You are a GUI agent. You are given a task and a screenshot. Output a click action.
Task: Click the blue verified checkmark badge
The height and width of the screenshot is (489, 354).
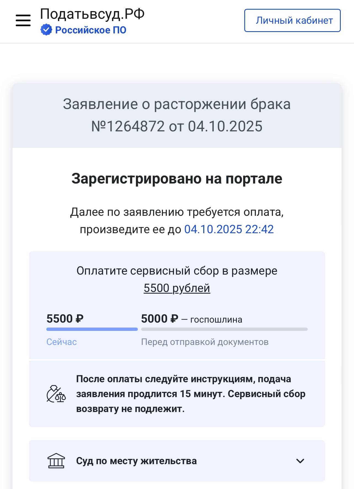point(46,30)
